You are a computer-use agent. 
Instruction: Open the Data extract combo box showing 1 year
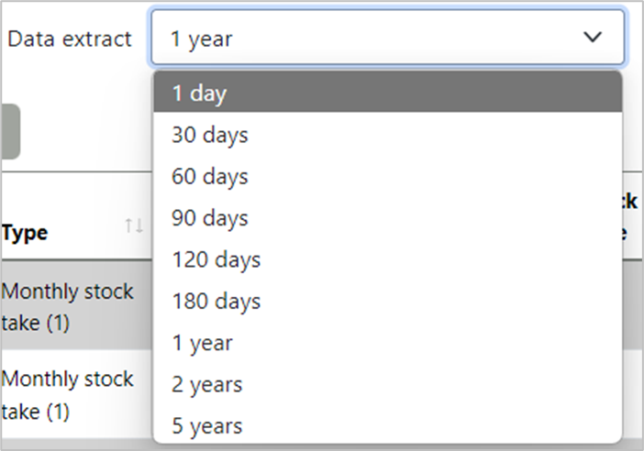[x=387, y=38]
